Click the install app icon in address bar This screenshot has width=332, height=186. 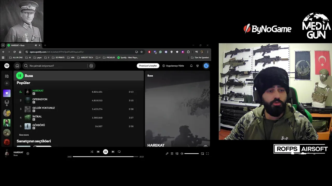pyautogui.click(x=136, y=52)
